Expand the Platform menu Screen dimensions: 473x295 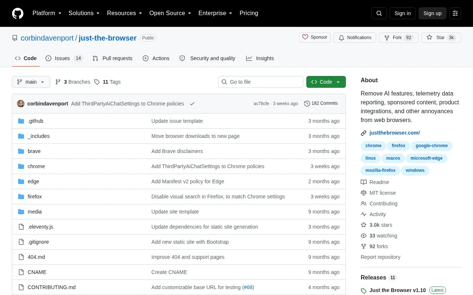pyautogui.click(x=47, y=13)
